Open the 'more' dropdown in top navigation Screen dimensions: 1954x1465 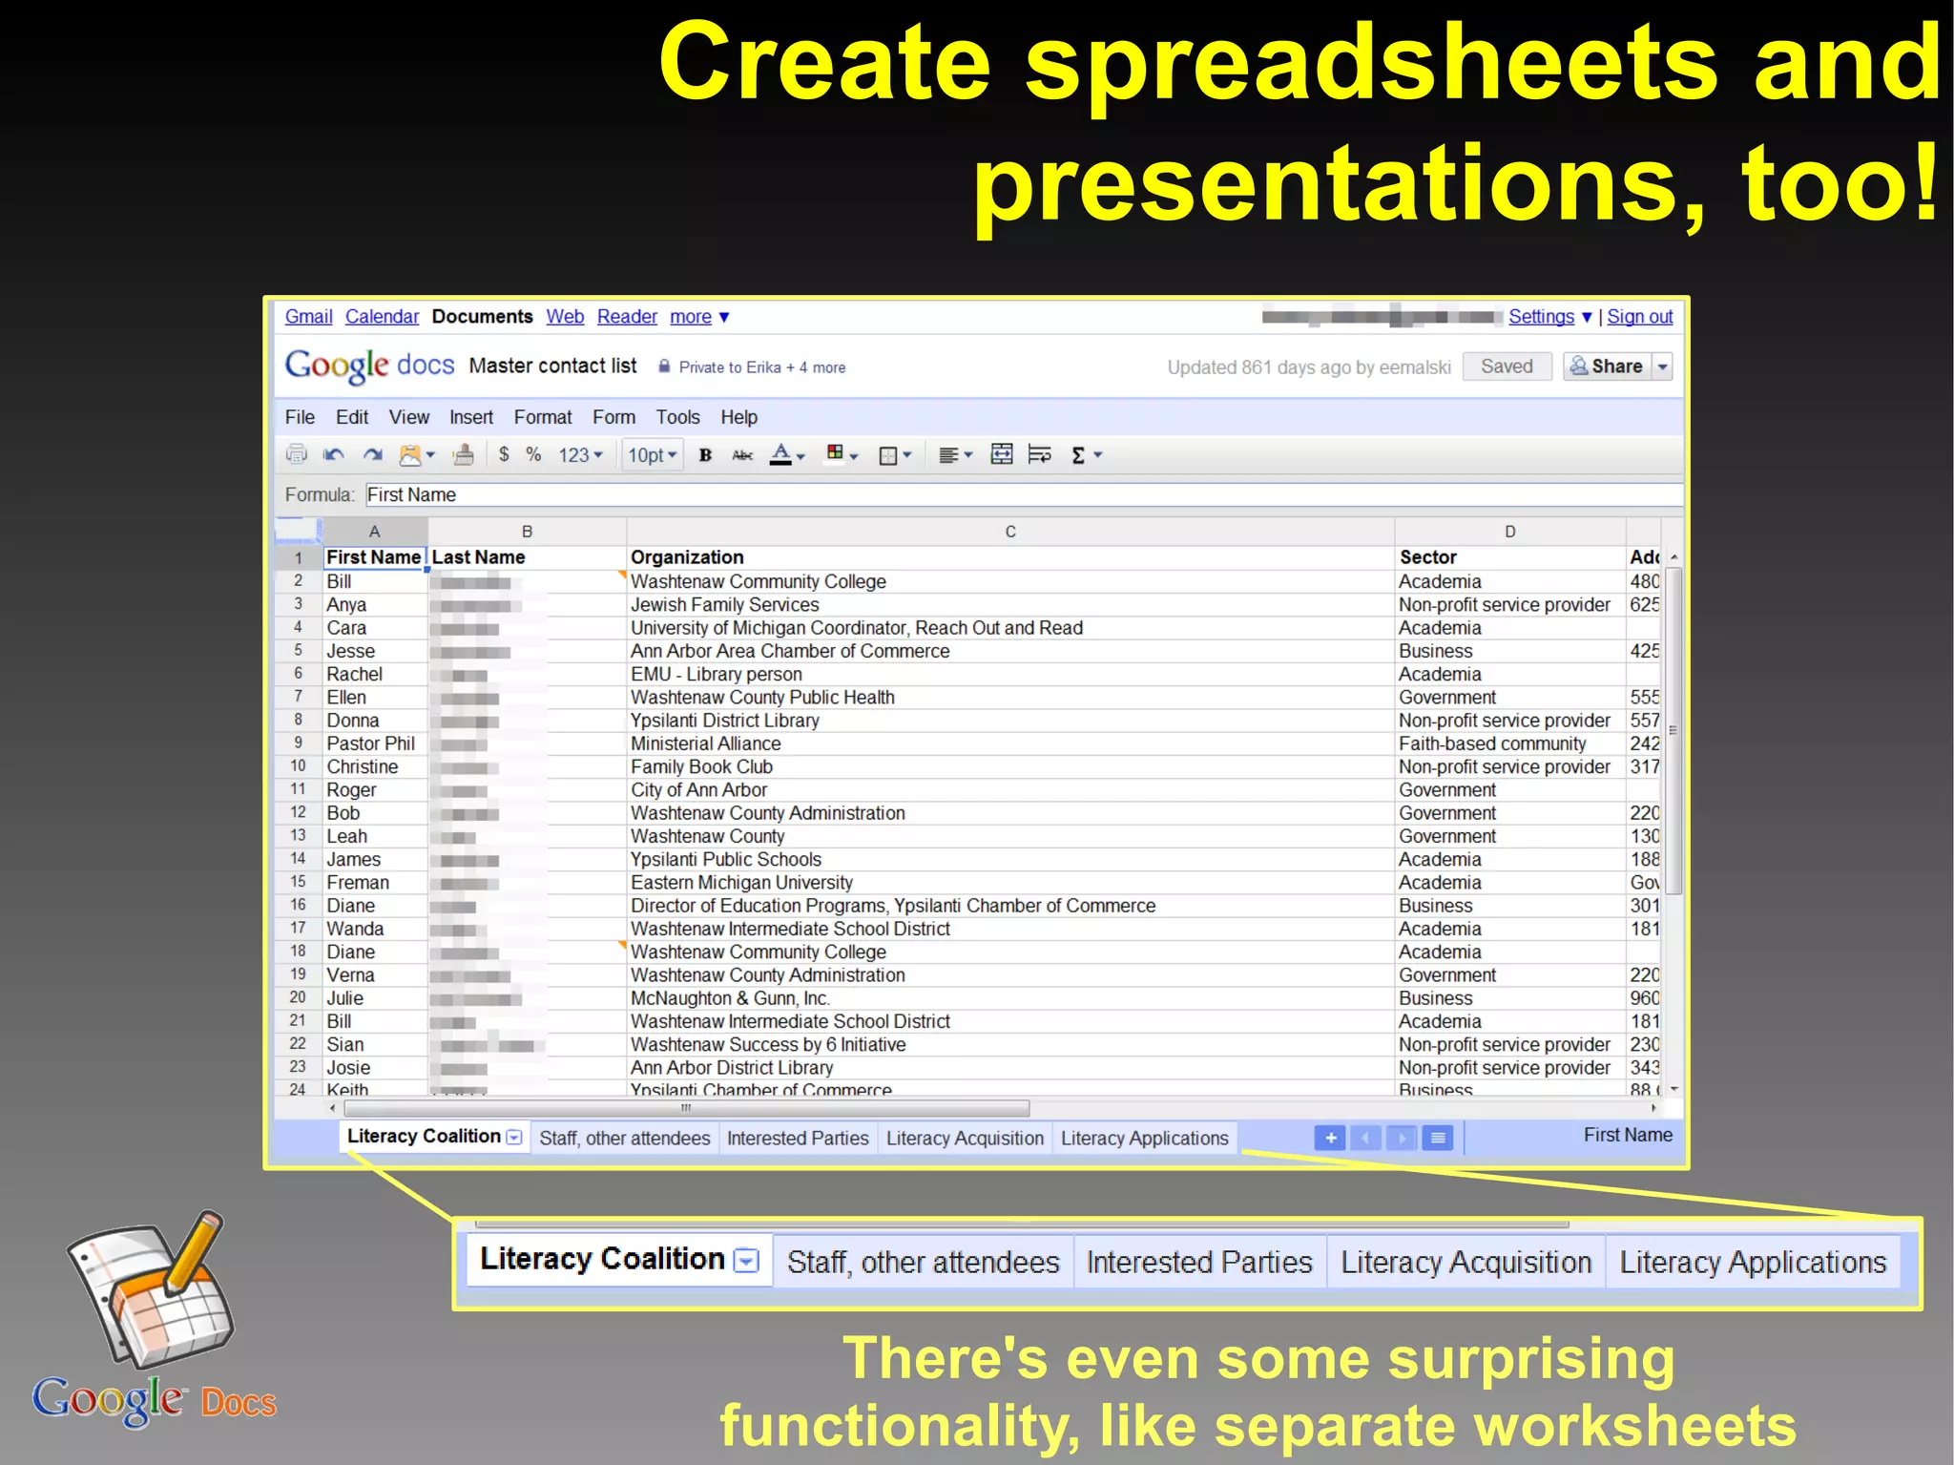click(699, 317)
